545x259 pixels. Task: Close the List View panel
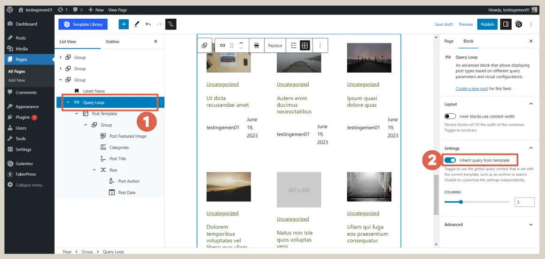[x=156, y=42]
